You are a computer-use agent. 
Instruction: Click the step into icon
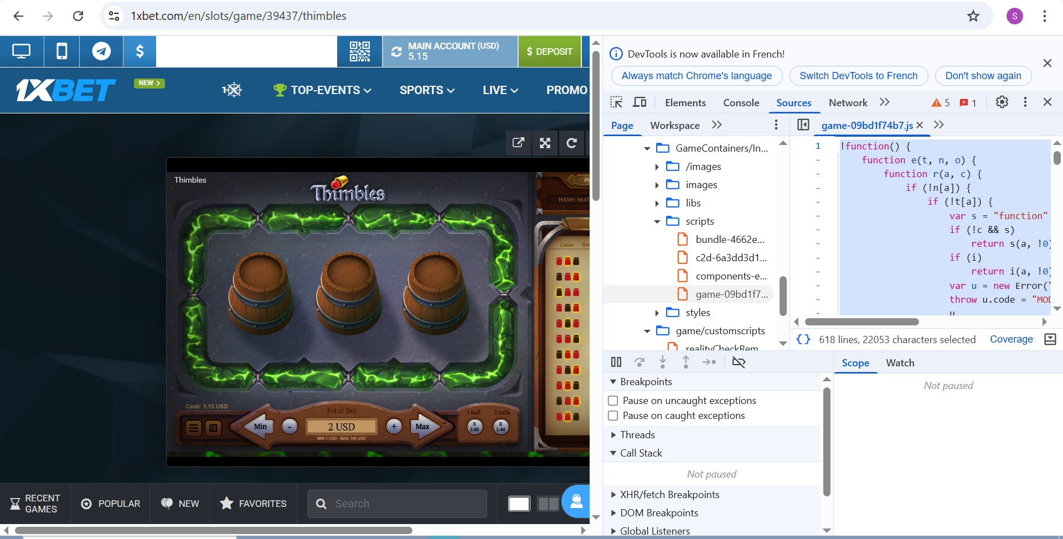click(x=663, y=362)
